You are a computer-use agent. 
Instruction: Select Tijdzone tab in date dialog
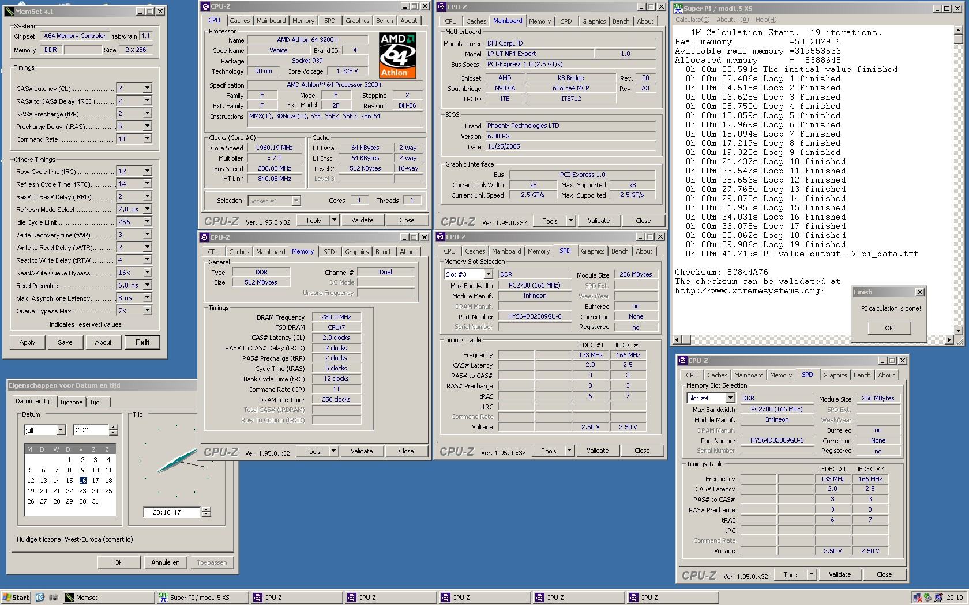(x=71, y=402)
